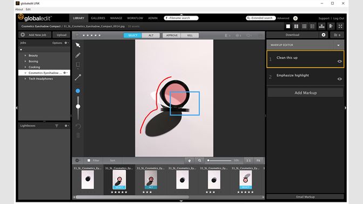Open Cosmetics Eyeshadow gear dropdown
Image resolution: width=363 pixels, height=204 pixels.
coord(65,73)
